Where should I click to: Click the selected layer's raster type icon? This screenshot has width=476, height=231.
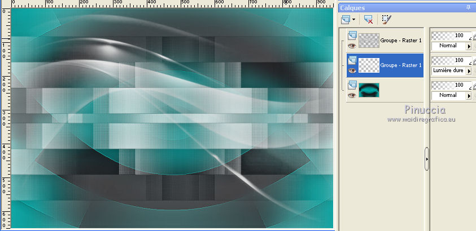click(x=352, y=60)
